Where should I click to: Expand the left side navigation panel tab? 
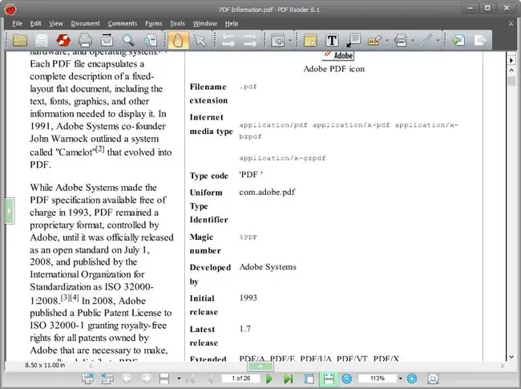(10, 211)
